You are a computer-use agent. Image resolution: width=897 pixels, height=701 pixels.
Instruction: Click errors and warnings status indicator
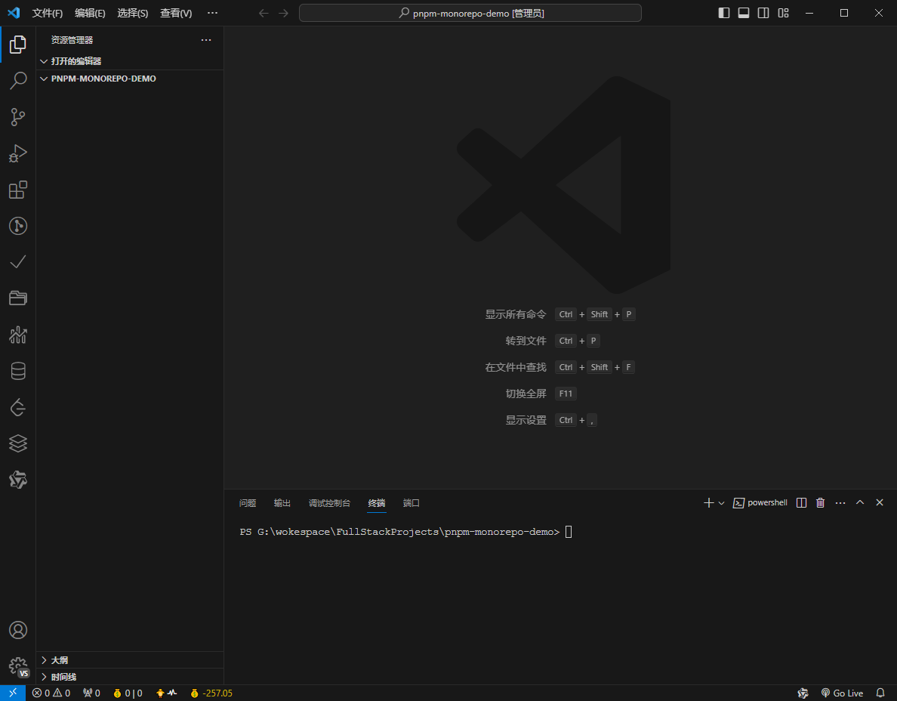click(51, 693)
